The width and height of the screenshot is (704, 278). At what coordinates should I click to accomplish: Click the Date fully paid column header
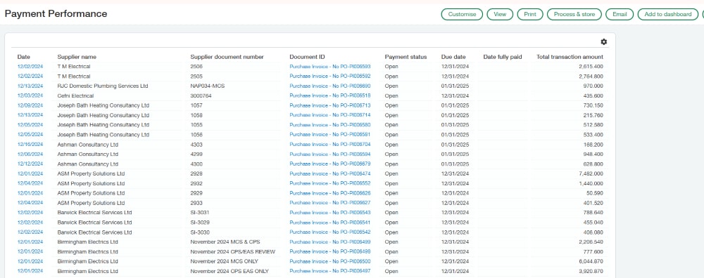click(503, 57)
